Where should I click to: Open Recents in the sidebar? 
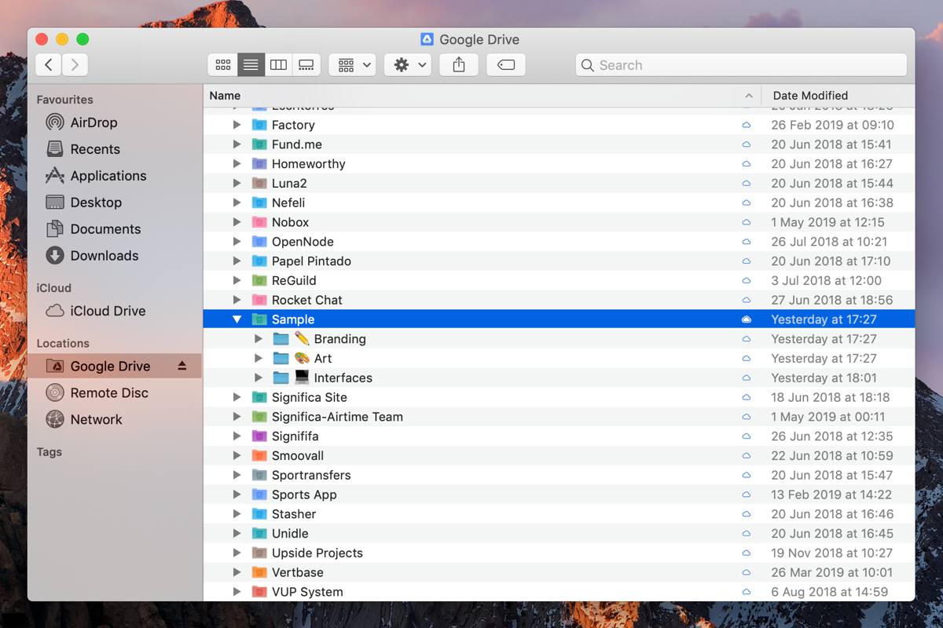[114, 149]
